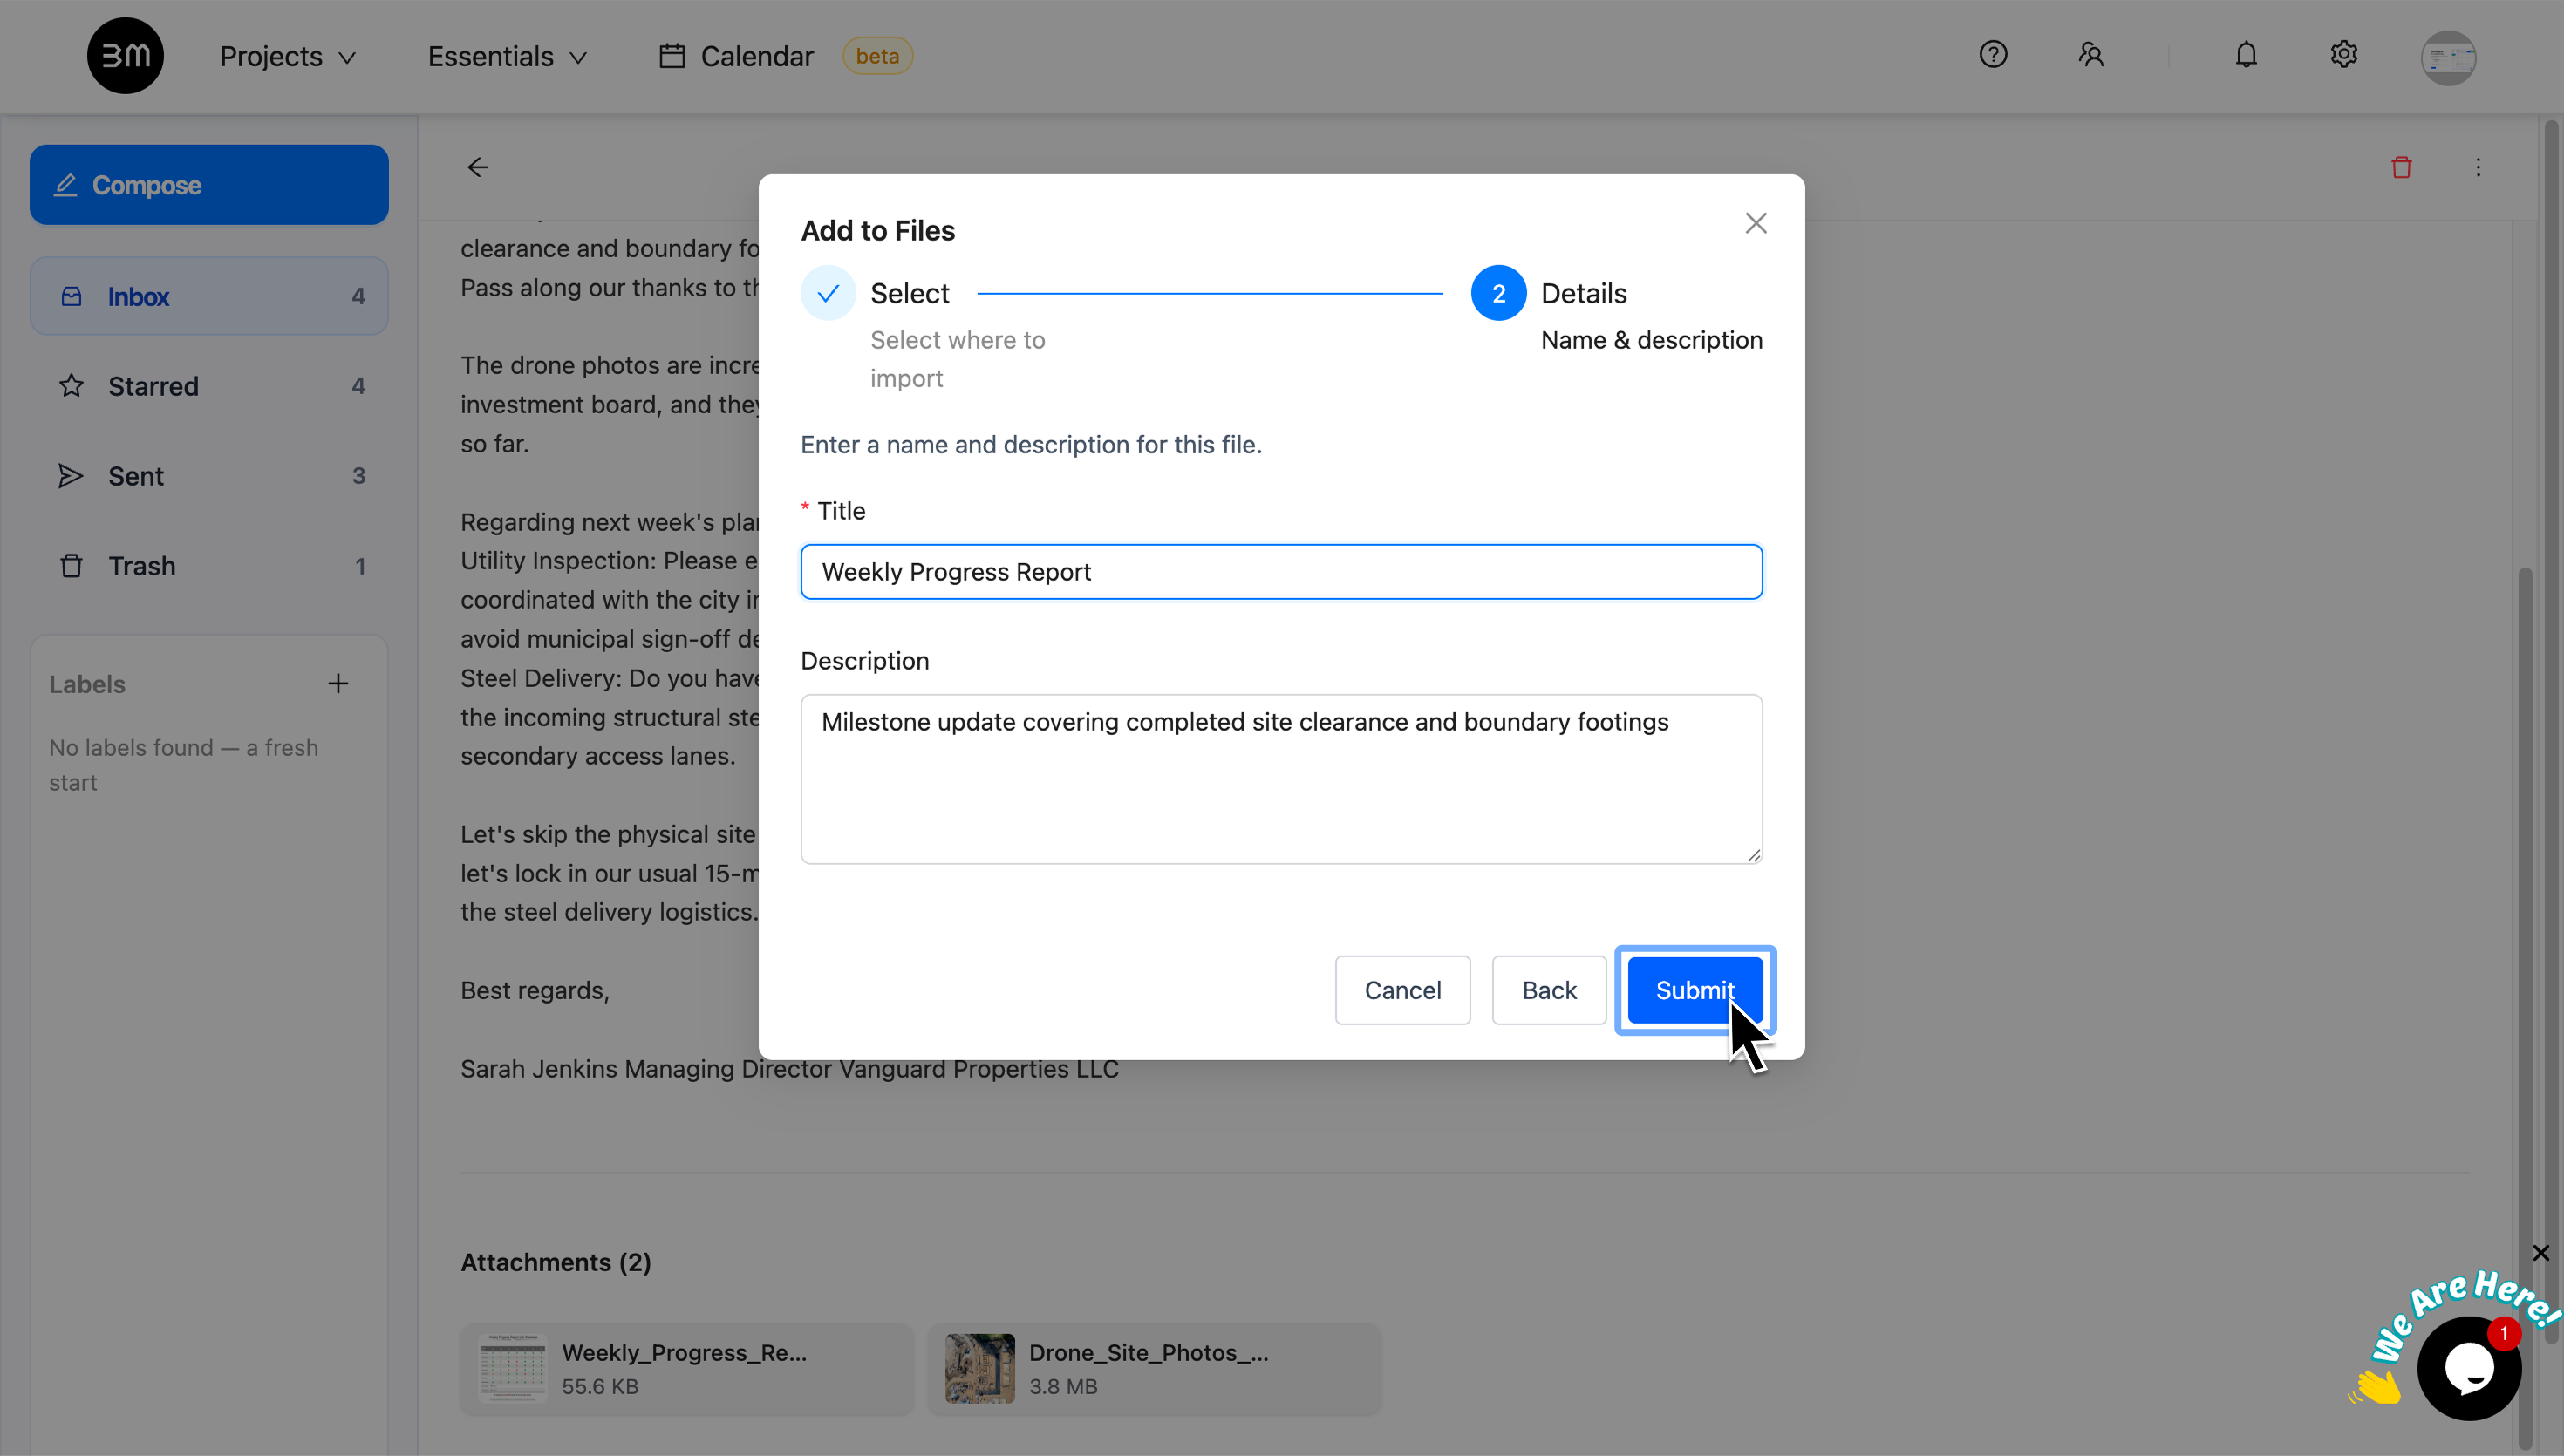Click Cancel in the dialog

point(1402,990)
